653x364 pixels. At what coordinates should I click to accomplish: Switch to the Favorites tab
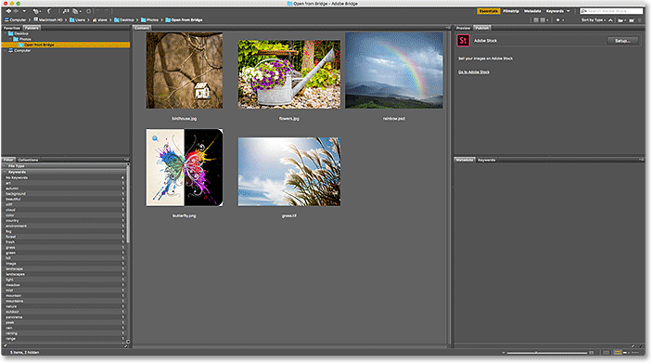pyautogui.click(x=12, y=28)
